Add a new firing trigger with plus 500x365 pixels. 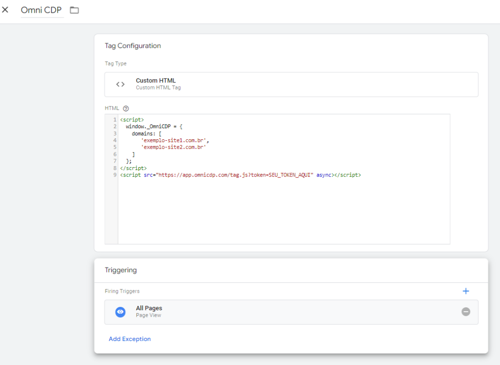(465, 291)
